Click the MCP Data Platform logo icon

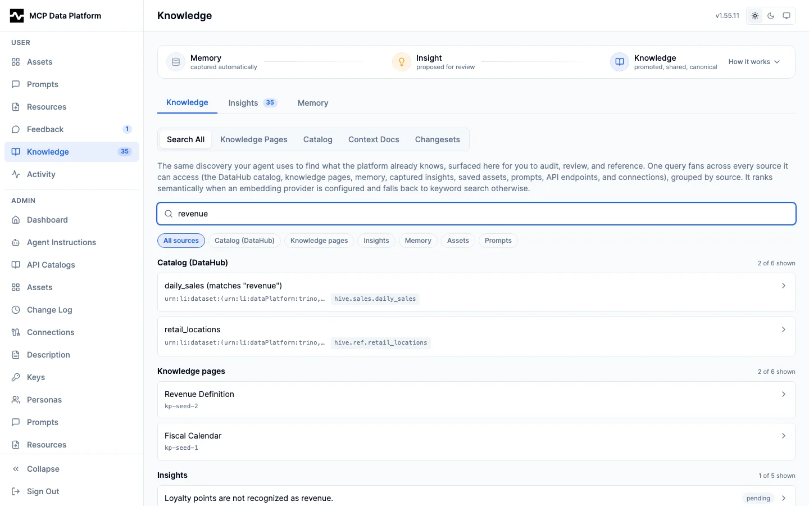pos(17,16)
